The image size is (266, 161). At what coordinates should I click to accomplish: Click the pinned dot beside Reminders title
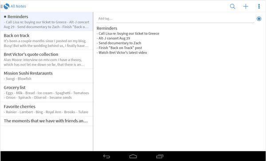pos(5,16)
